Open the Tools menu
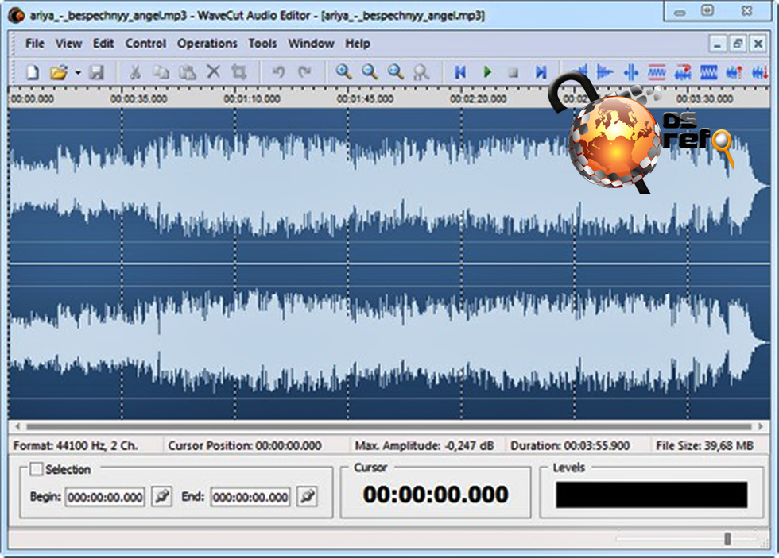The height and width of the screenshot is (558, 779). (262, 44)
